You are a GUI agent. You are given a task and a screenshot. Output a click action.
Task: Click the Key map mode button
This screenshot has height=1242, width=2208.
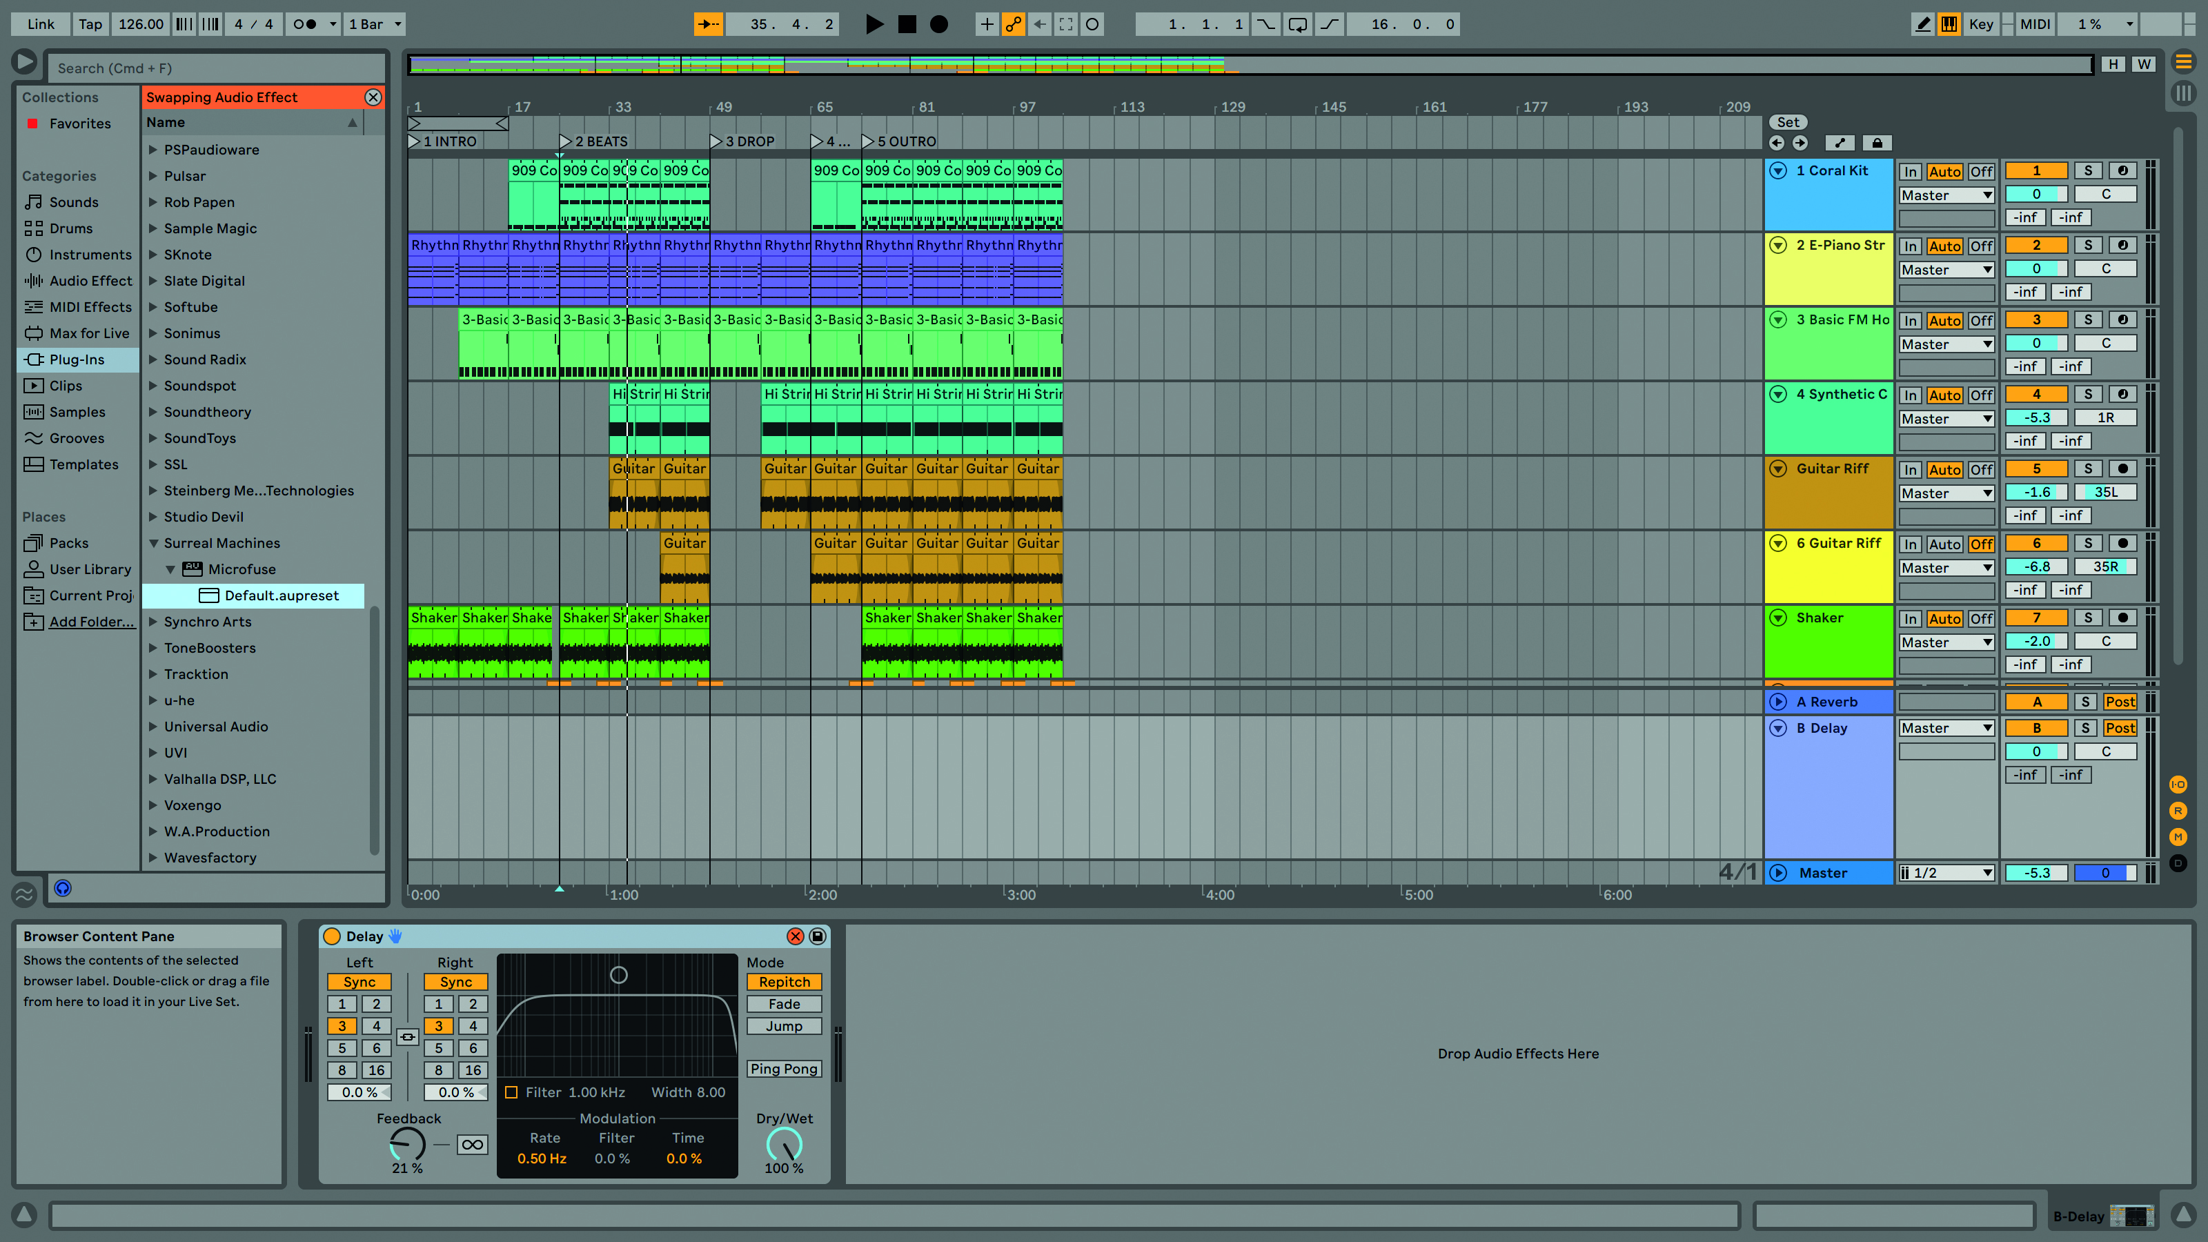(x=1980, y=24)
